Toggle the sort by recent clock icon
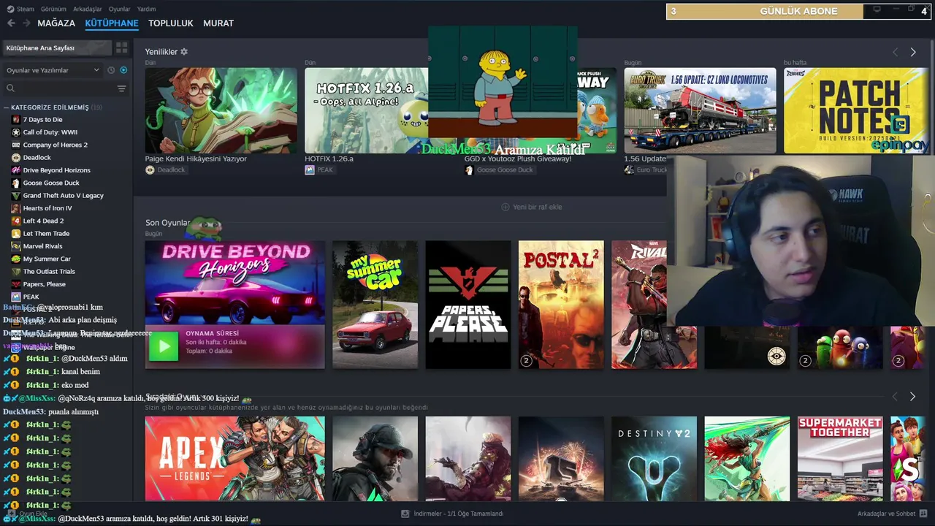This screenshot has width=935, height=526. [x=111, y=70]
